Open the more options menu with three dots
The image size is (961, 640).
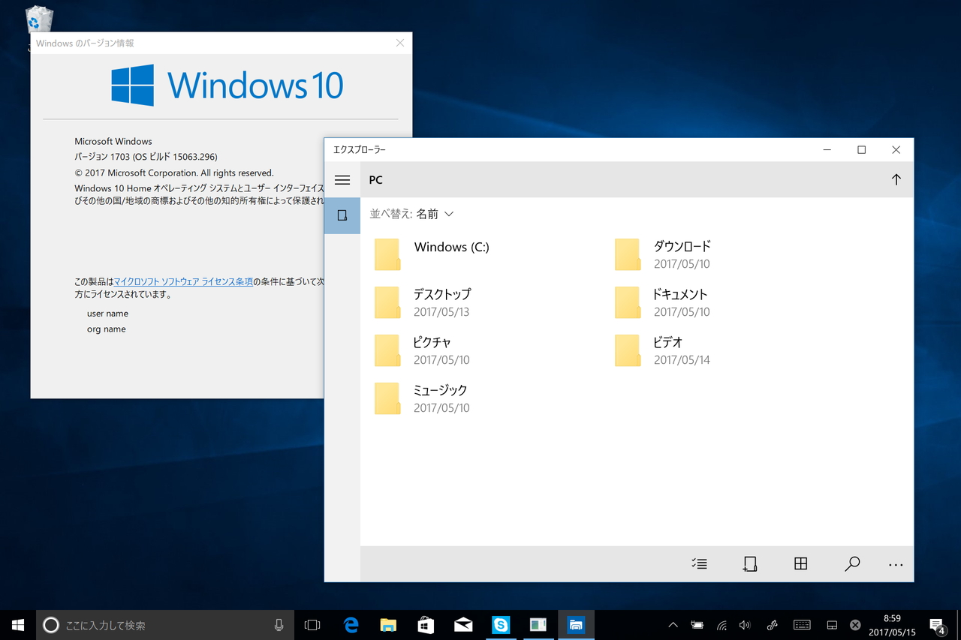pyautogui.click(x=895, y=563)
